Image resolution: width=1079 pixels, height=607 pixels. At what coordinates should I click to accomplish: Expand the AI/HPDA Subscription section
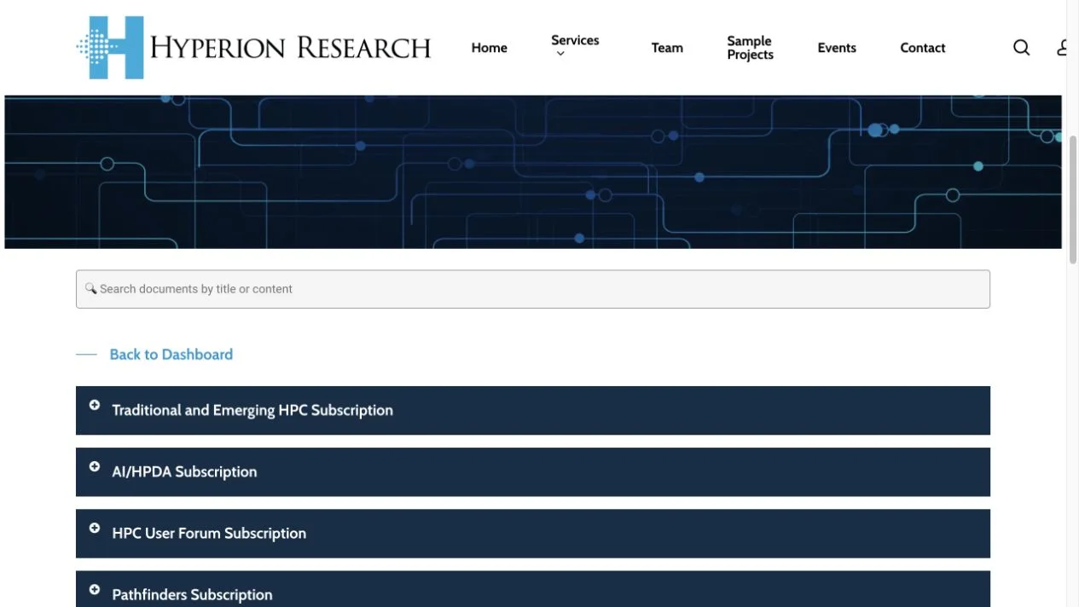pyautogui.click(x=533, y=471)
